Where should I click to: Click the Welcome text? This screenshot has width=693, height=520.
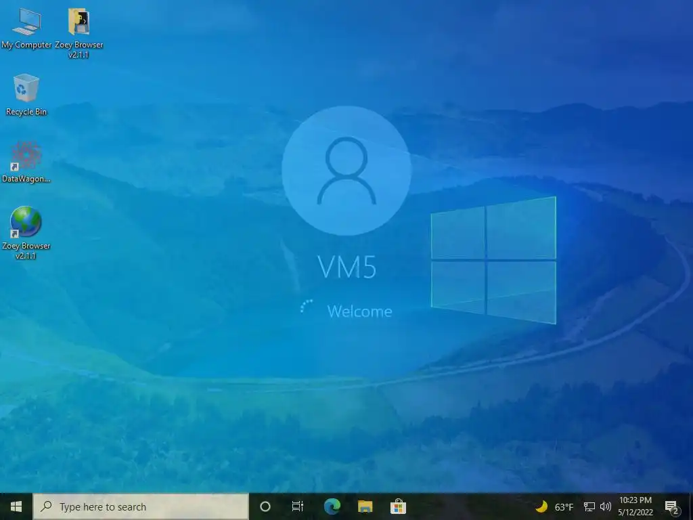(359, 311)
